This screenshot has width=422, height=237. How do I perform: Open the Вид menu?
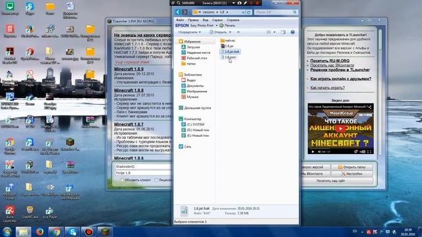(205, 20)
